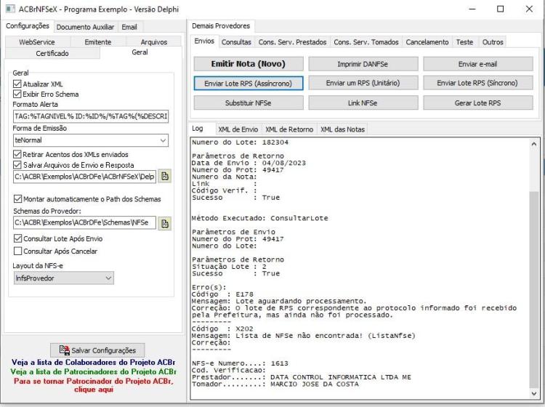This screenshot has height=407, width=545.
Task: Click the application icon in the title bar
Action: pos(10,9)
